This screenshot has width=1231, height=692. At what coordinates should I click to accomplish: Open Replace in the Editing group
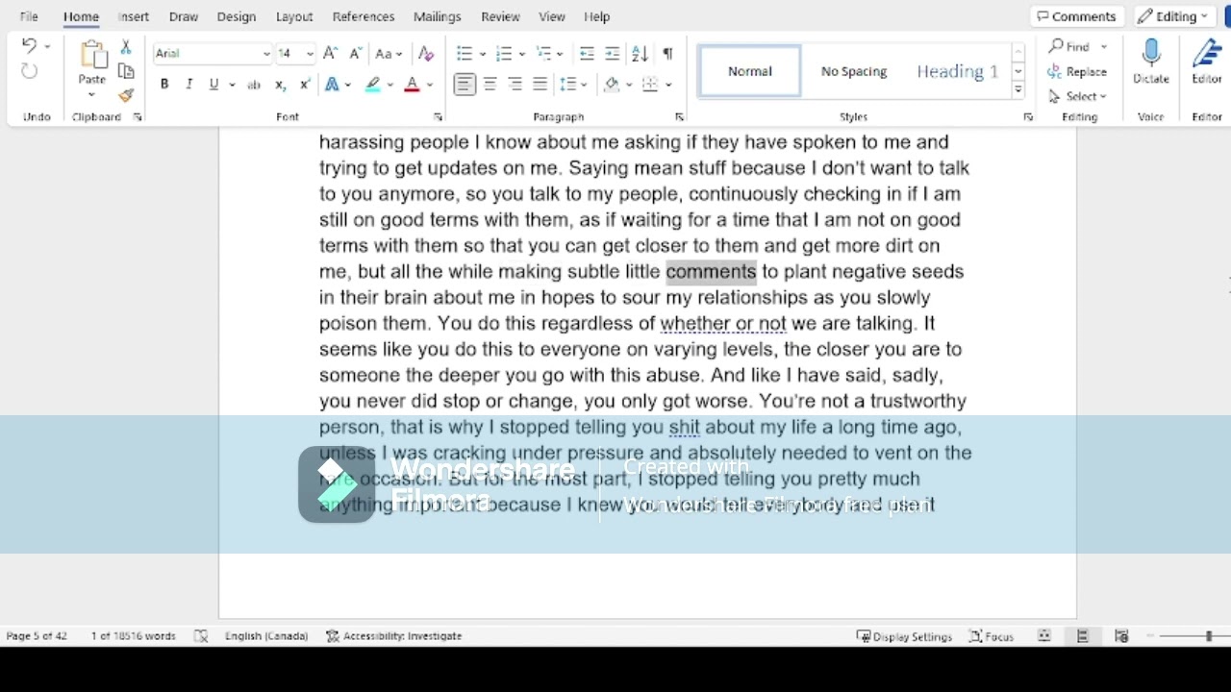pos(1077,71)
